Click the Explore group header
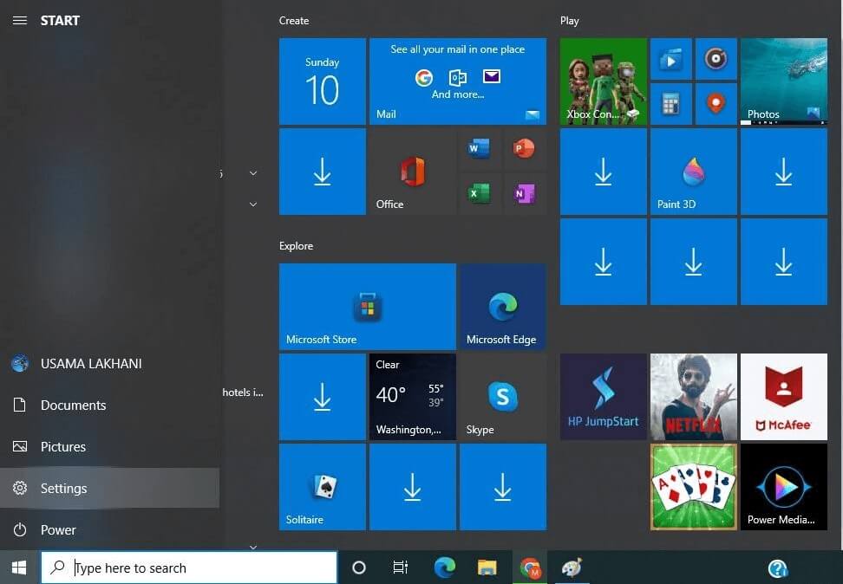Viewport: 843px width, 584px height. click(297, 245)
